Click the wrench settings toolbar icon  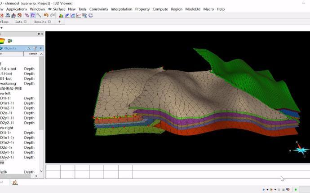(x=39, y=15)
